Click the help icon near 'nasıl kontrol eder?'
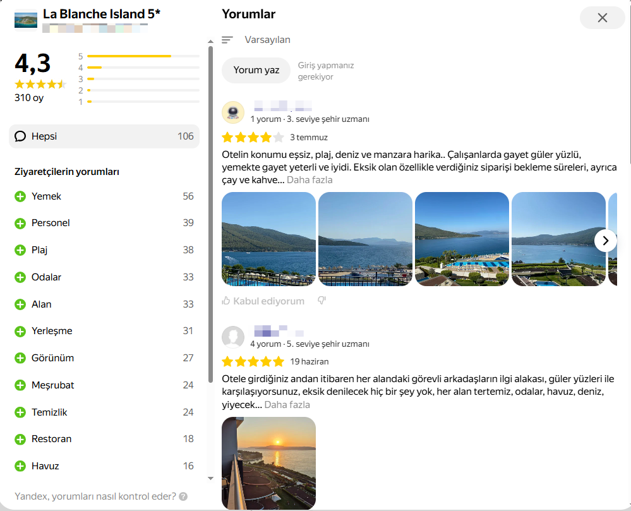The image size is (631, 511). click(183, 496)
